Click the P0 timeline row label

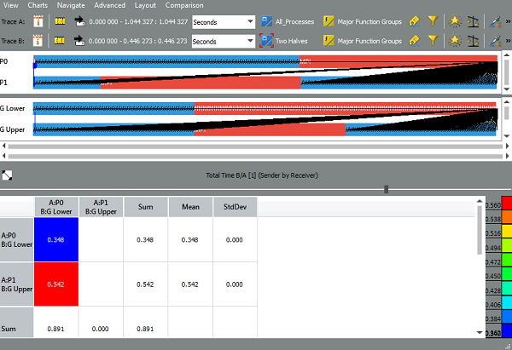[x=3, y=61]
